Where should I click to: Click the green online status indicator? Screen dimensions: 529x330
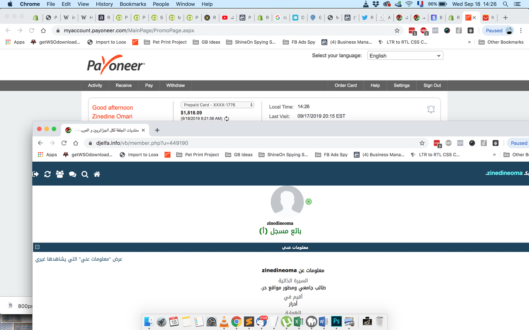[308, 202]
